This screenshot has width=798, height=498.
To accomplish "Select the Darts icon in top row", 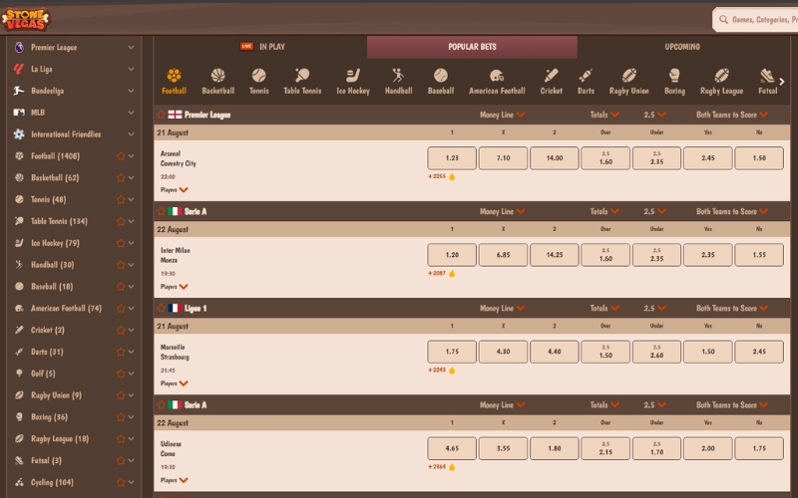I will coord(586,76).
